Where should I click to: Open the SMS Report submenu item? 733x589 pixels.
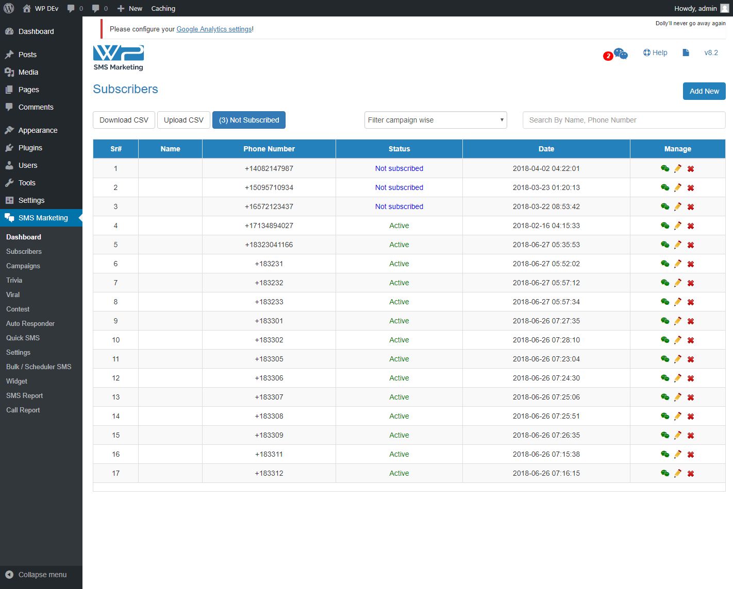[x=24, y=395]
